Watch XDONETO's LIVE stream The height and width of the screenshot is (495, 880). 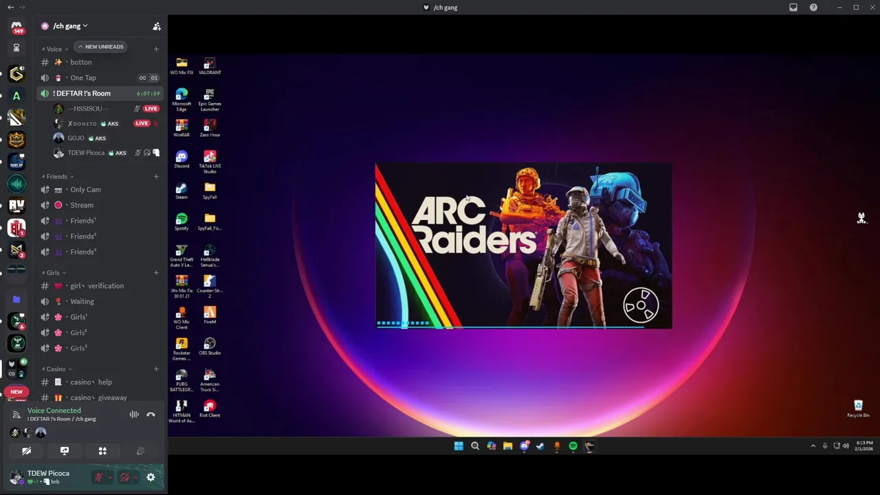click(142, 124)
